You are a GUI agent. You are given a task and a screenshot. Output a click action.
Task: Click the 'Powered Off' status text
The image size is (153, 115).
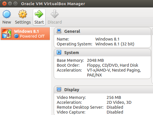pos(32,36)
